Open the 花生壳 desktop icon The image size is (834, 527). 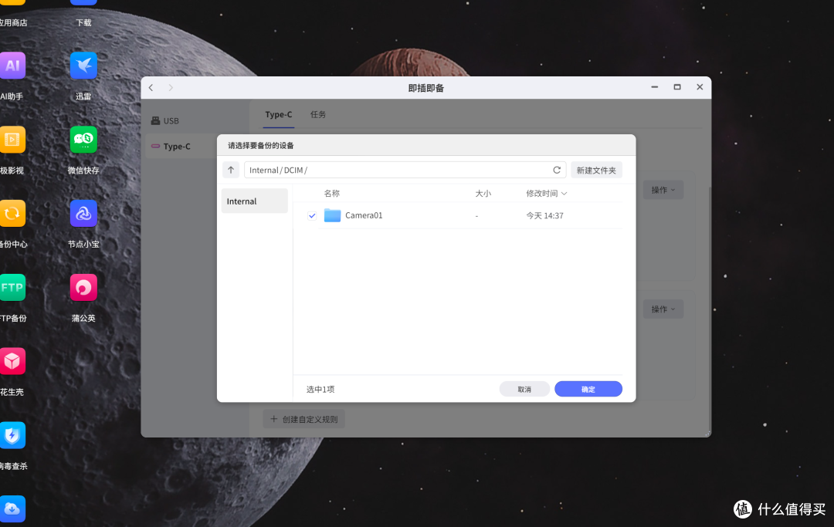(12, 361)
